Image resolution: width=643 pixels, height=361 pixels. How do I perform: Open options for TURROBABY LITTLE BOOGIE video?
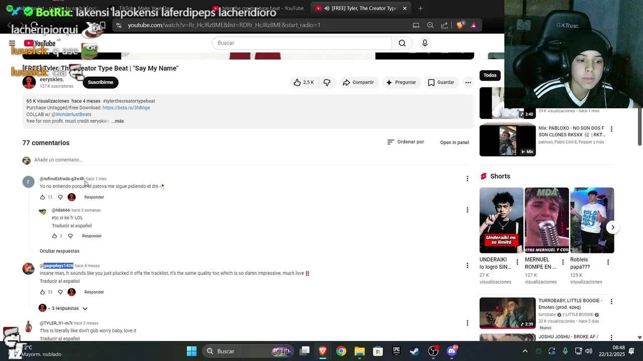(611, 301)
